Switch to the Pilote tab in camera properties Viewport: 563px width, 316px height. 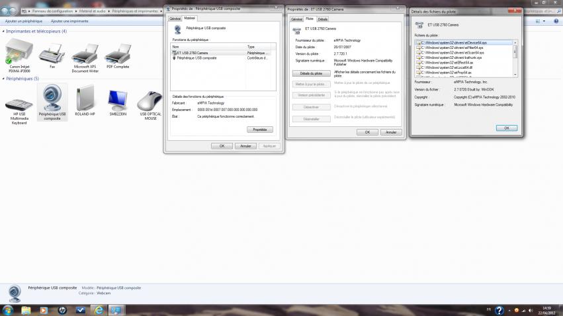point(310,19)
